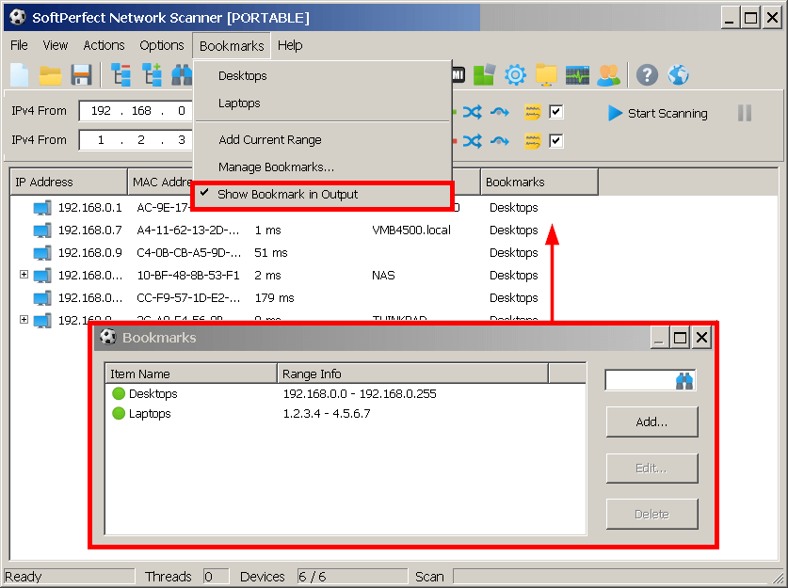Click the second IPv4 From field showing 1
Screen dimensions: 788x588
tap(101, 140)
